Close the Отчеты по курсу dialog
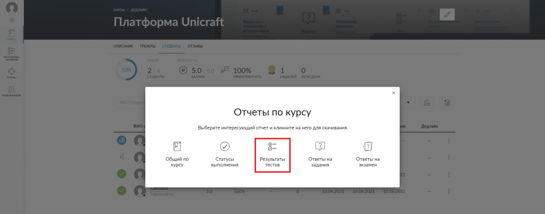 tap(393, 93)
